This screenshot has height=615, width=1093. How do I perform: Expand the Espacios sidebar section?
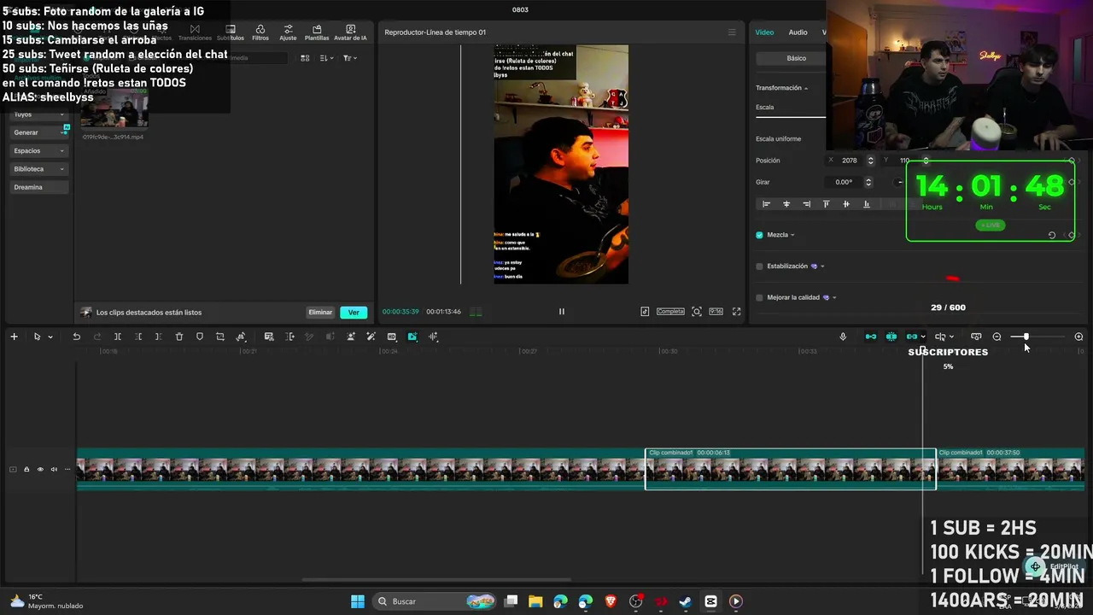pyautogui.click(x=38, y=150)
